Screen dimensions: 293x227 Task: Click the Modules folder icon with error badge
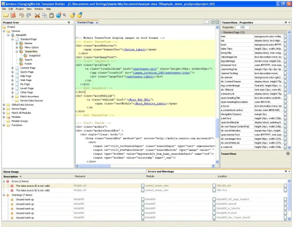8,117
